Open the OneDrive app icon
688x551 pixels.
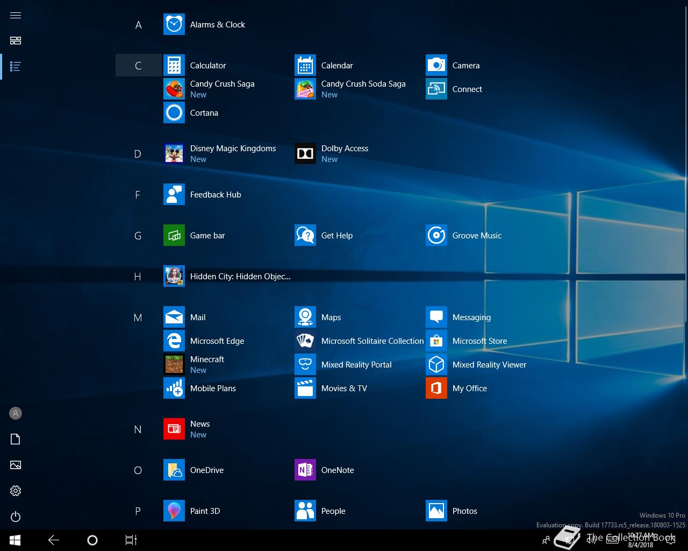click(174, 470)
